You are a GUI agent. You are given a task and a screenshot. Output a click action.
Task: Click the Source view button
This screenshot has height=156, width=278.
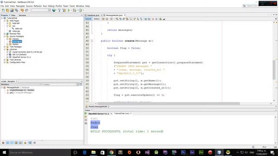point(88,19)
